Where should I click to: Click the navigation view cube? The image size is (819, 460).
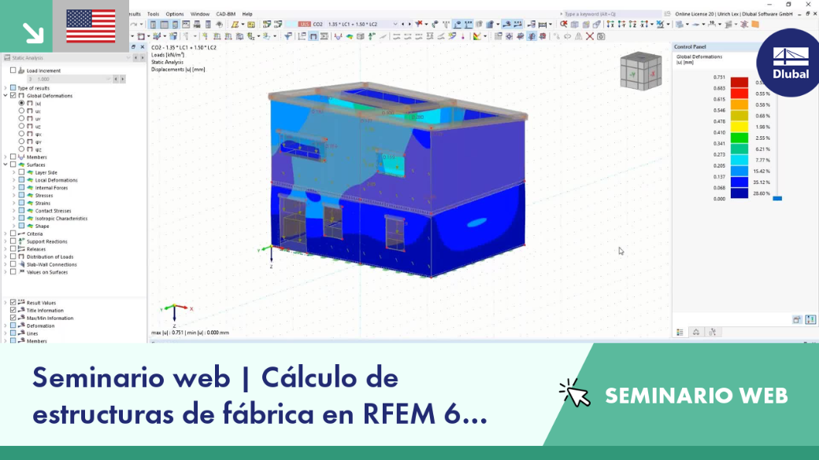(641, 72)
